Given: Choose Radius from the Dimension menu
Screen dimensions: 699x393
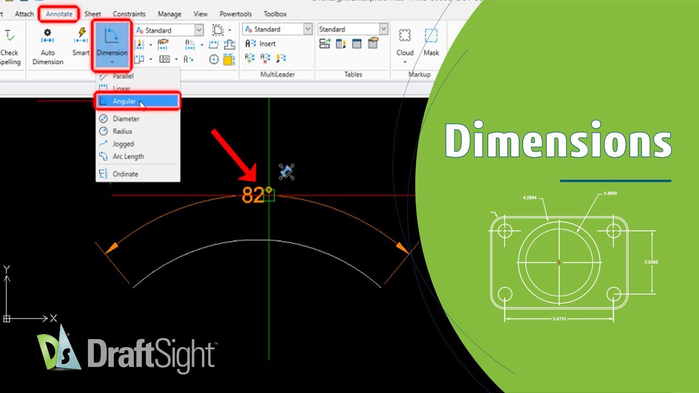Looking at the screenshot, I should (138, 131).
